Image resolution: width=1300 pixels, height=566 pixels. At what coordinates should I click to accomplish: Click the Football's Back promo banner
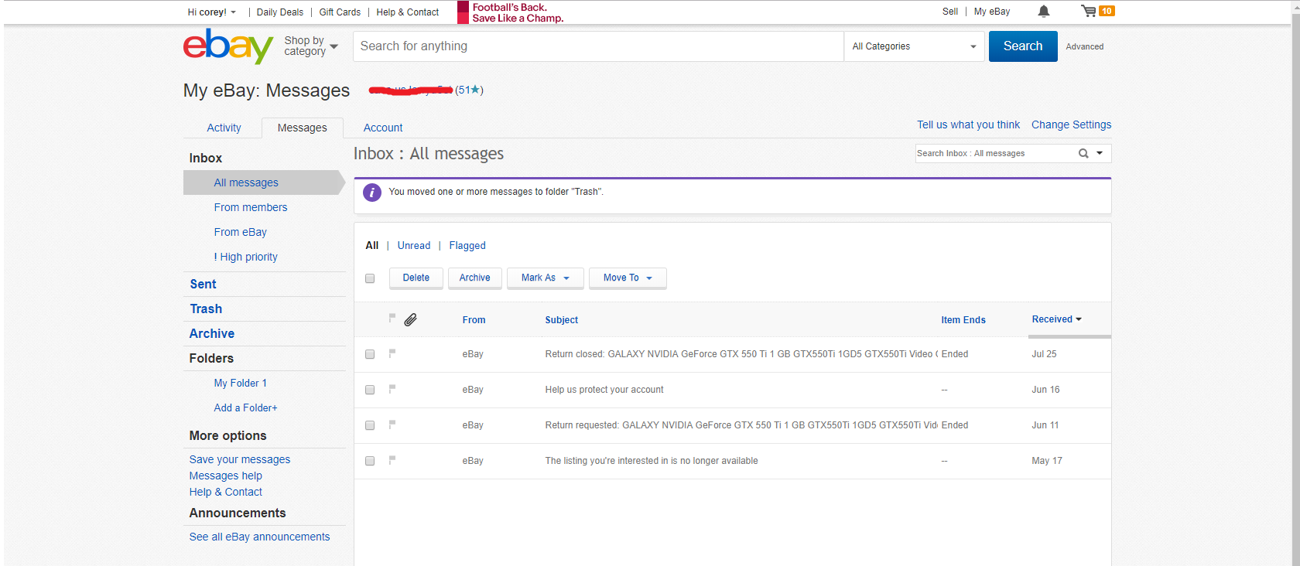tap(511, 12)
